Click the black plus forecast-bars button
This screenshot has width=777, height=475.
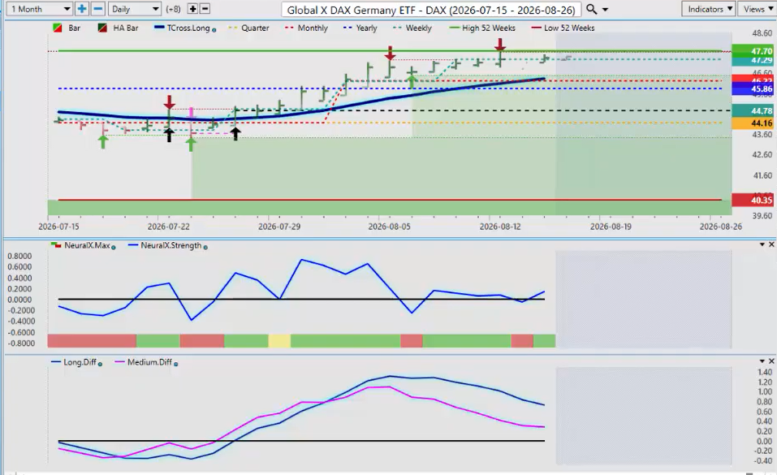[x=192, y=9]
